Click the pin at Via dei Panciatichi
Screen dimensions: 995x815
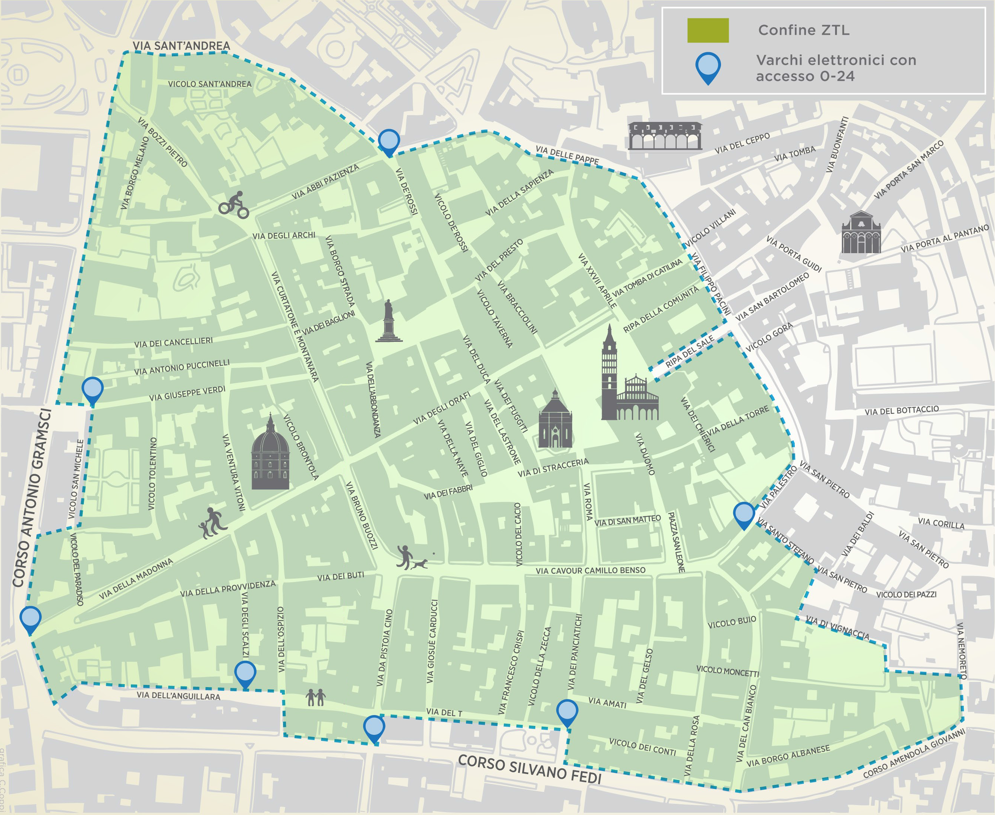point(567,714)
